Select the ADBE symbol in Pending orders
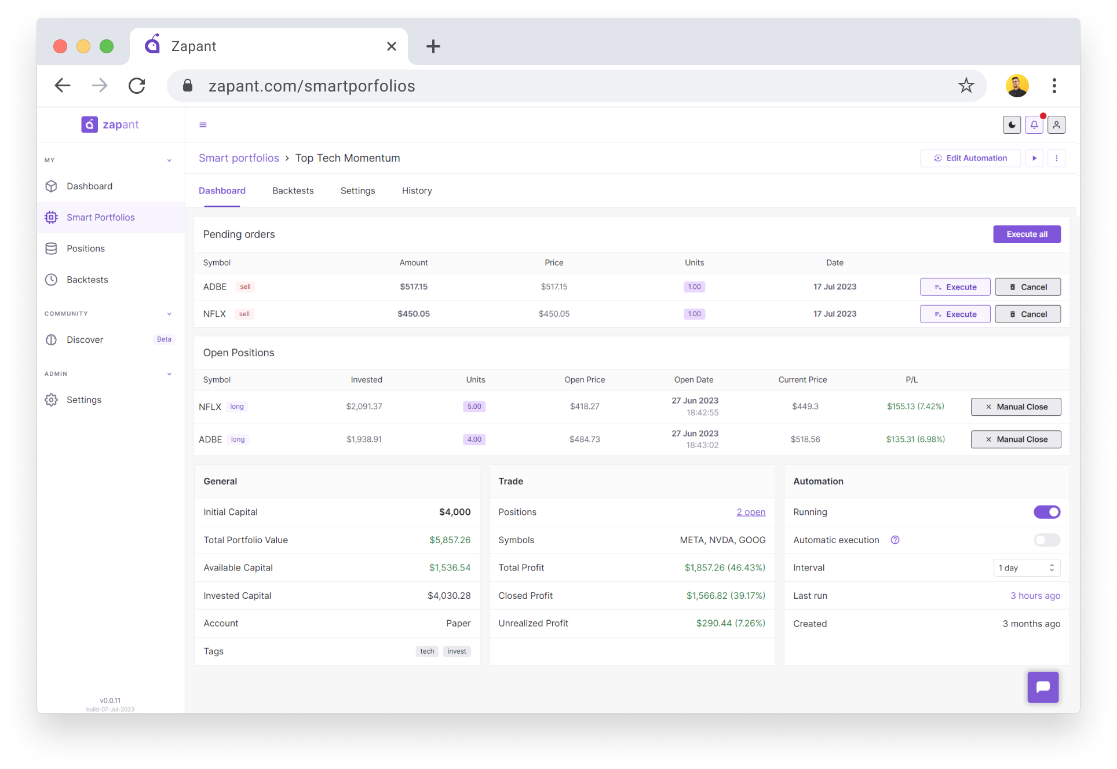Image resolution: width=1117 pixels, height=769 pixels. coord(215,287)
